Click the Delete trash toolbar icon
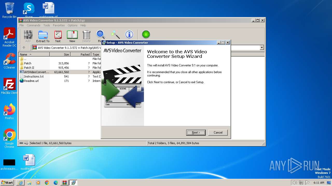 86,36
